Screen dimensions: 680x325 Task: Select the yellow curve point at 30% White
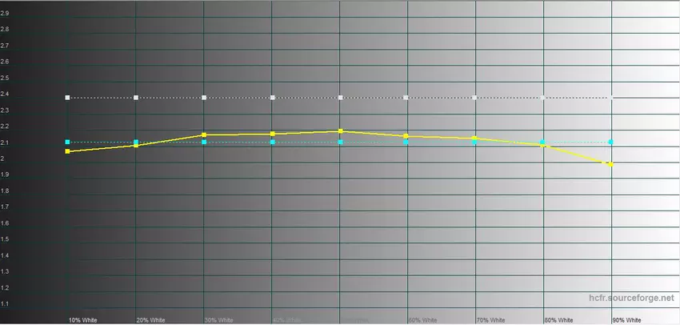point(205,135)
